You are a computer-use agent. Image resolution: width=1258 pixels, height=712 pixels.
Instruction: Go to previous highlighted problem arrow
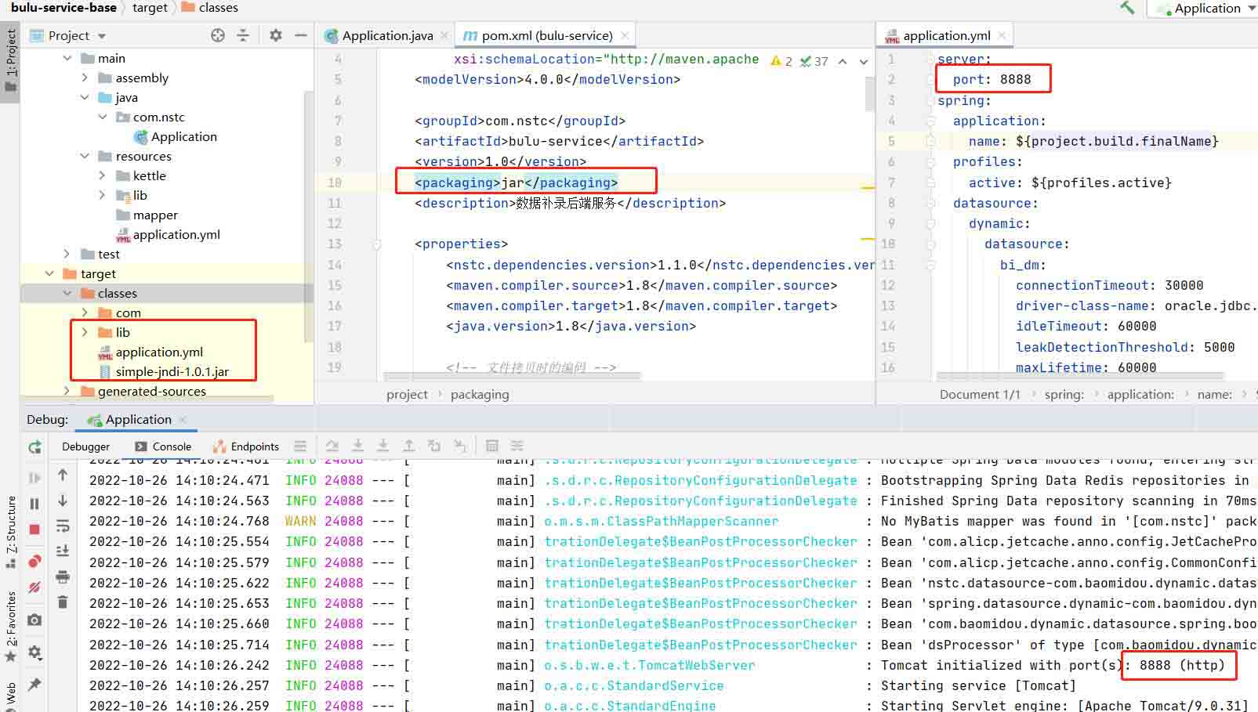click(x=843, y=61)
